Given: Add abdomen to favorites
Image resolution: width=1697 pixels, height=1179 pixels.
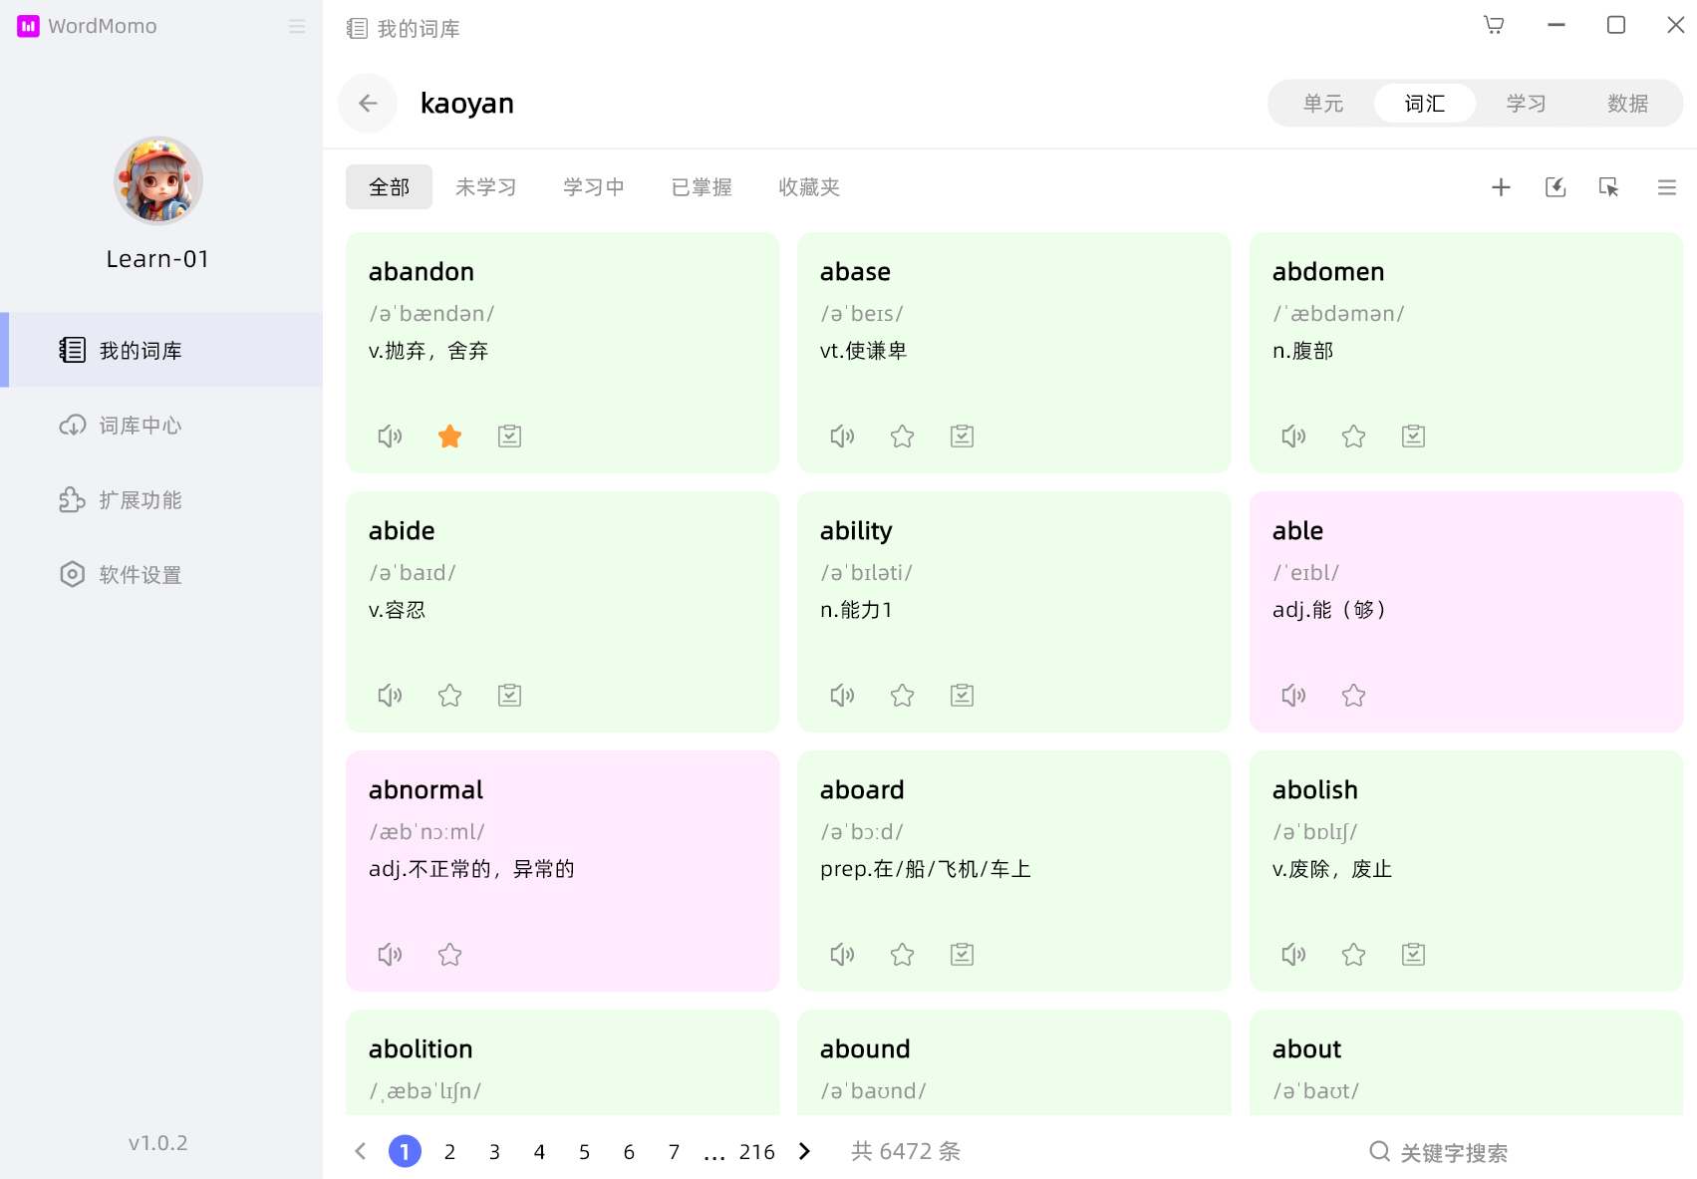Looking at the screenshot, I should point(1353,437).
